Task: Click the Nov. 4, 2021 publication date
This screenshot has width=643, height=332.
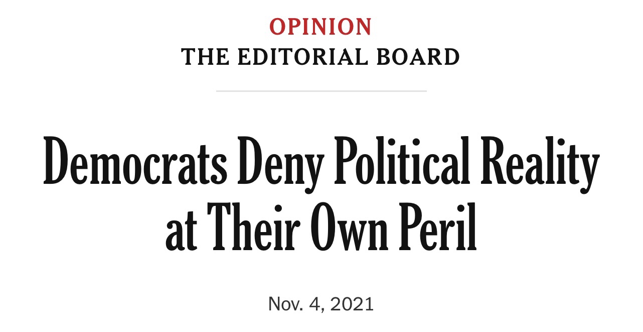Action: point(321,304)
